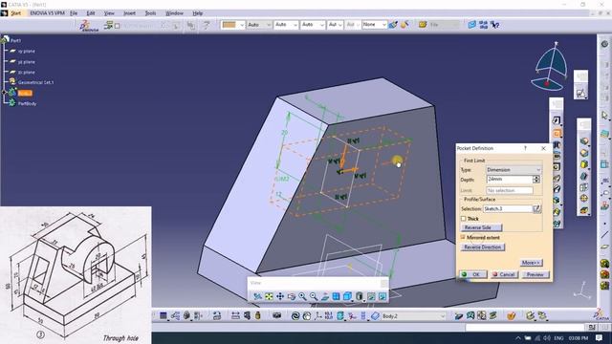
Task: Open the None layer dropdown
Action: pos(374,25)
